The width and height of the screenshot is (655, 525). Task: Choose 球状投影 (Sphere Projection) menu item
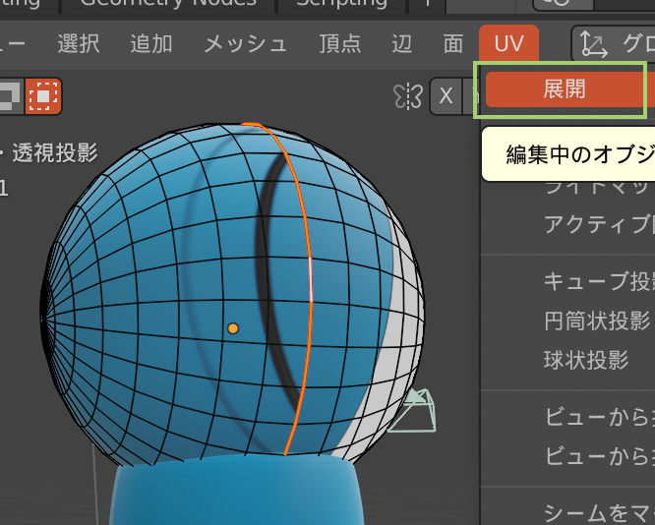click(x=586, y=360)
